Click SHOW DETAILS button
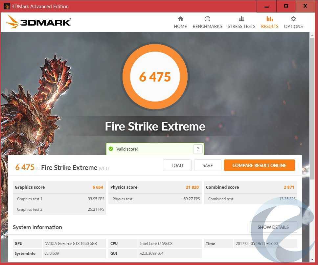Viewport: 318px width, 265px height. (273, 227)
